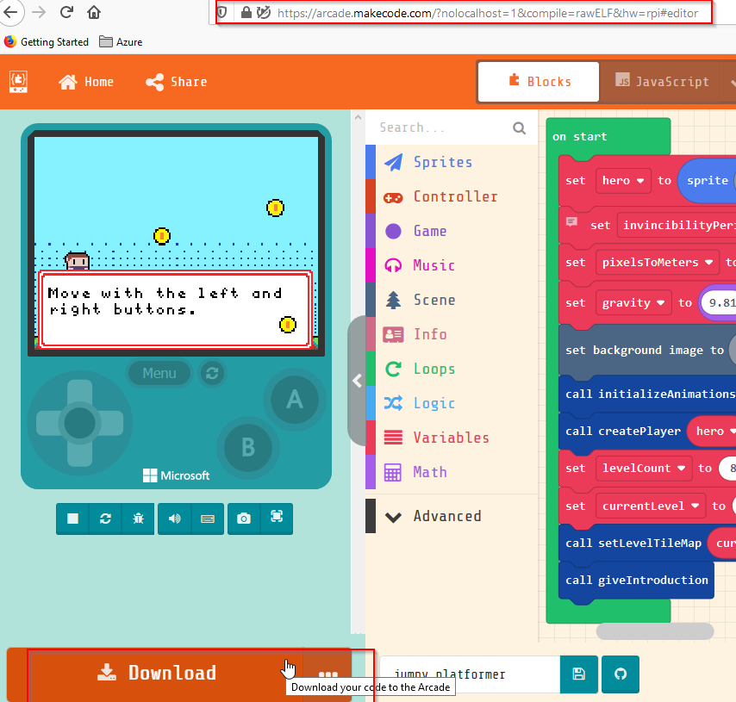Open the Scene block category
The width and height of the screenshot is (736, 702).
(452, 300)
